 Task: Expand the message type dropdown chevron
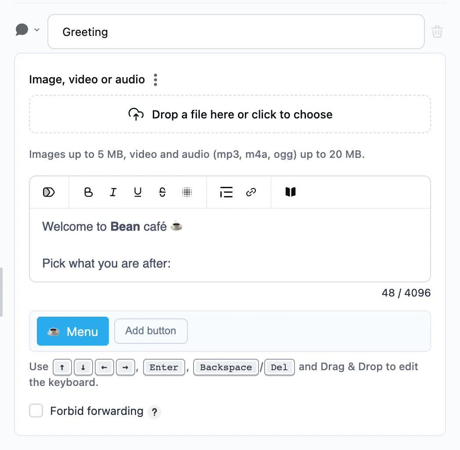(x=37, y=30)
